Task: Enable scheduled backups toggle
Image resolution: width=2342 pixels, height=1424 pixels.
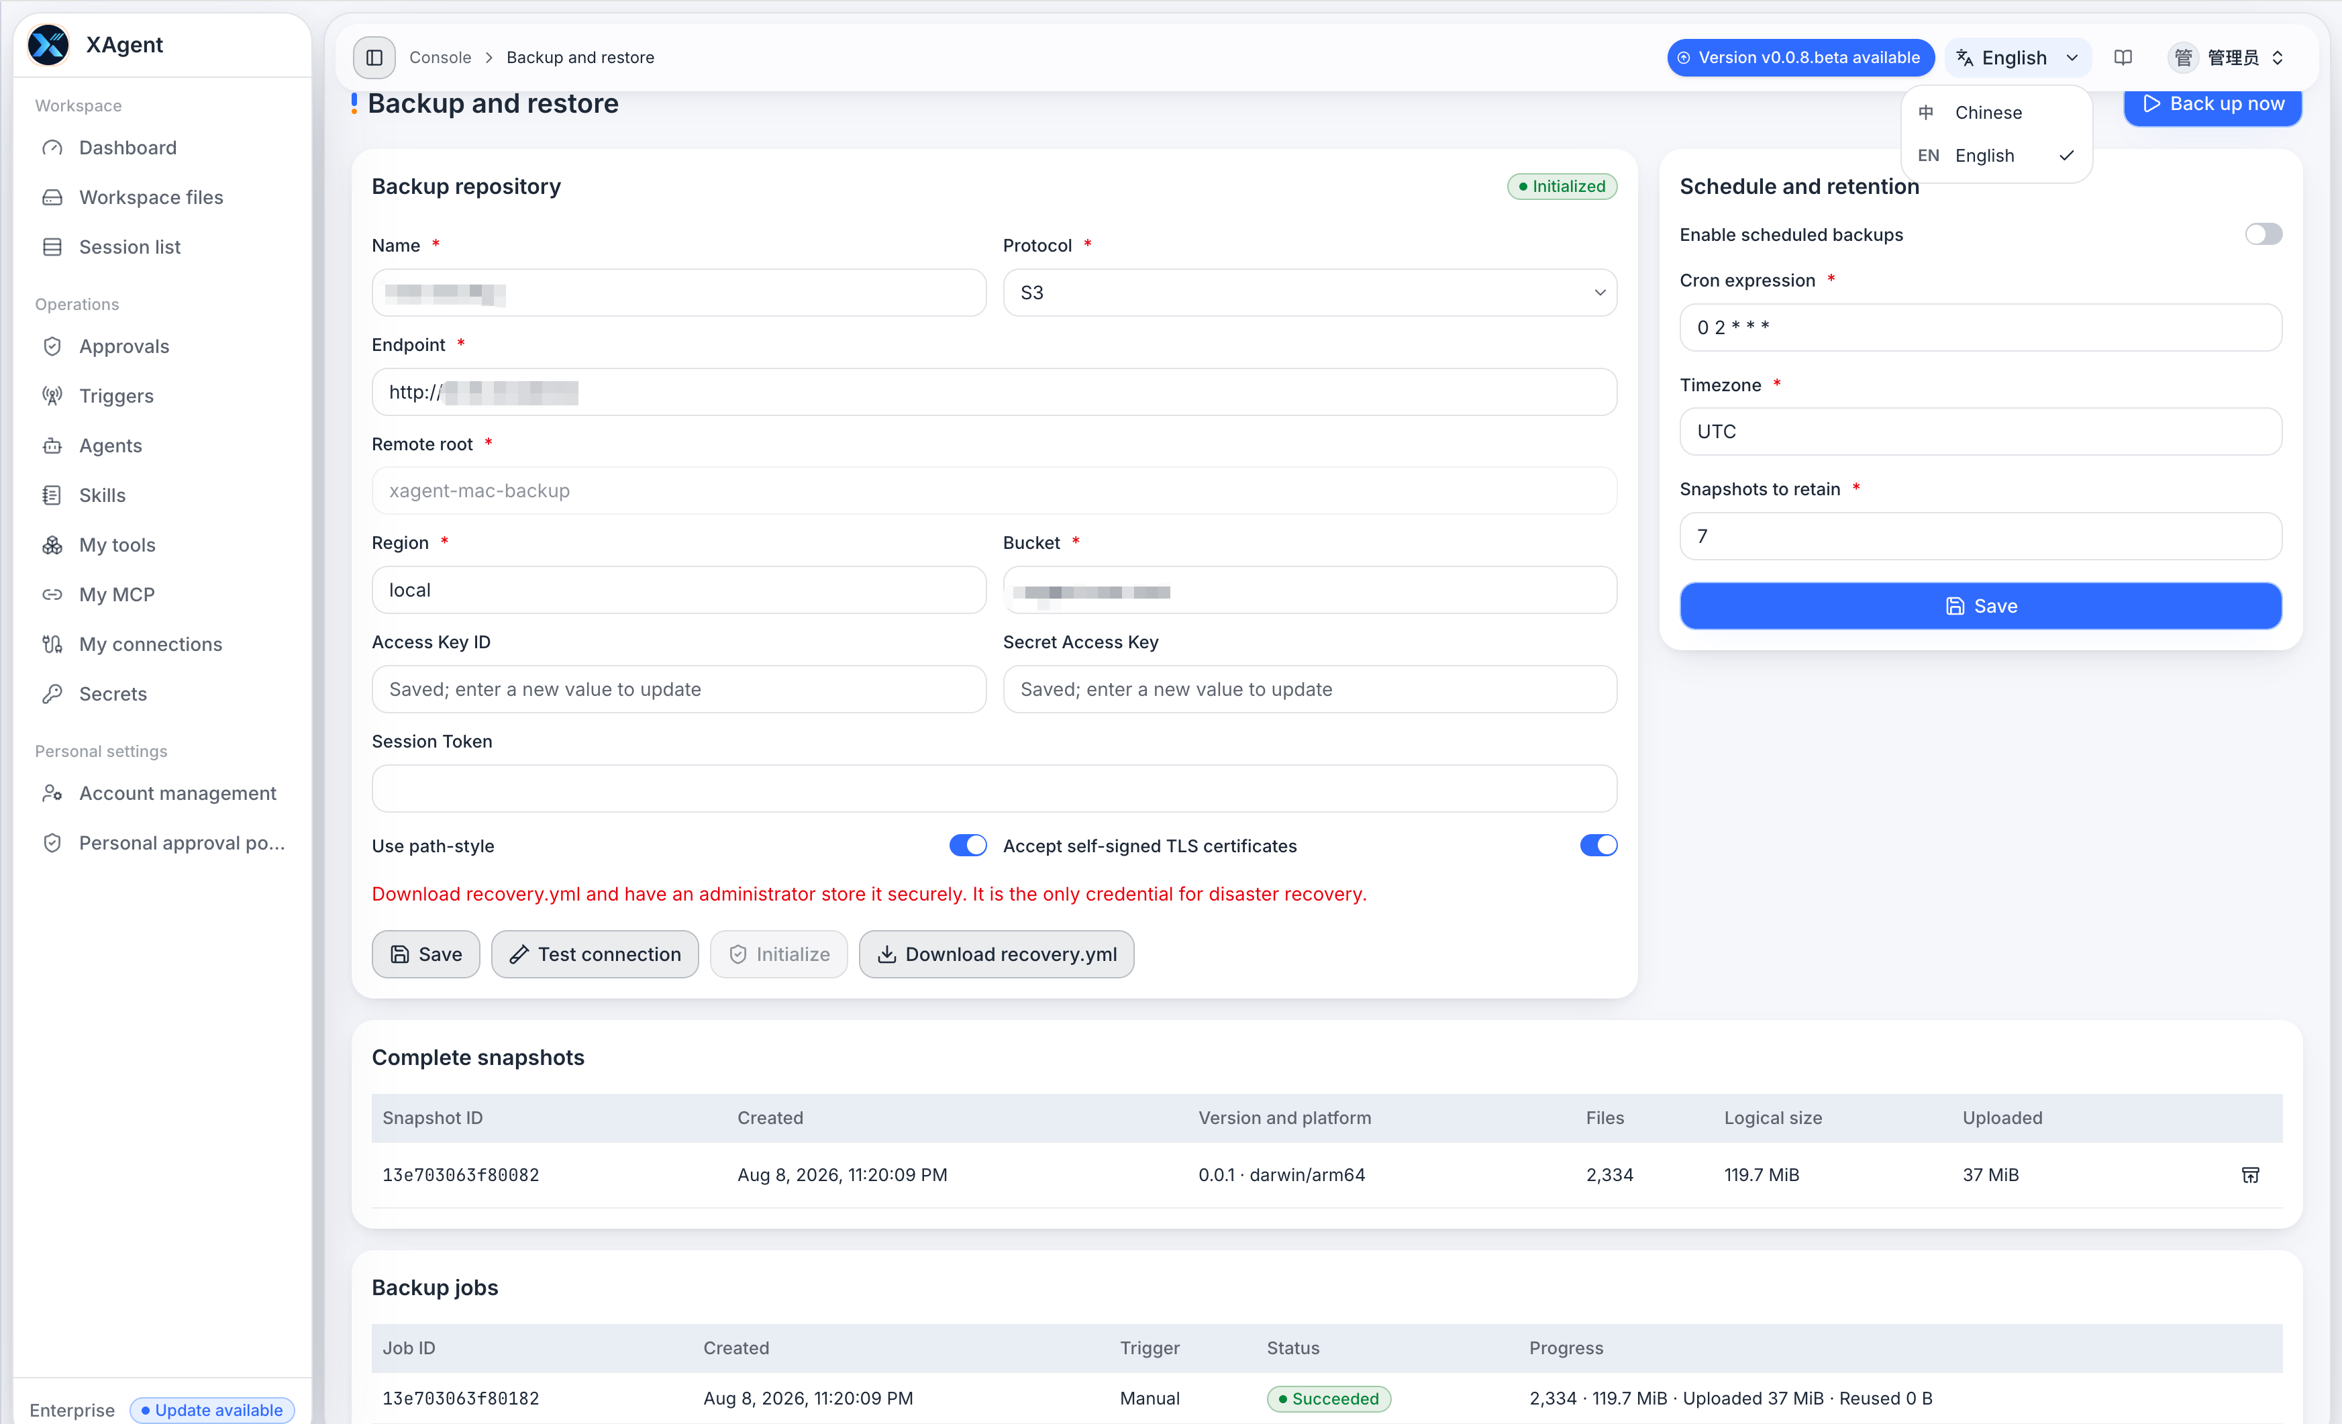Action: [2263, 234]
